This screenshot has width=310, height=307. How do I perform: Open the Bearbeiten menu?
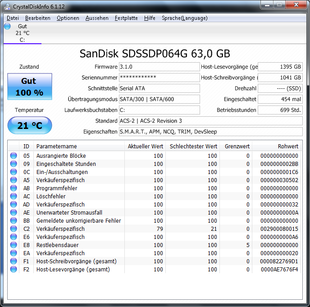coord(37,18)
